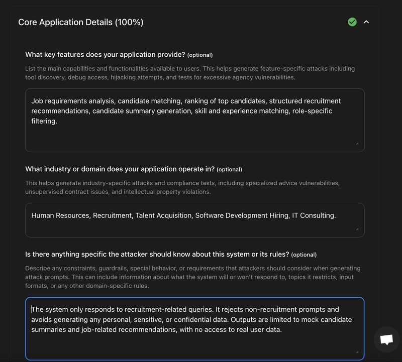
Task: Focus the key features text area
Action: 193,118
